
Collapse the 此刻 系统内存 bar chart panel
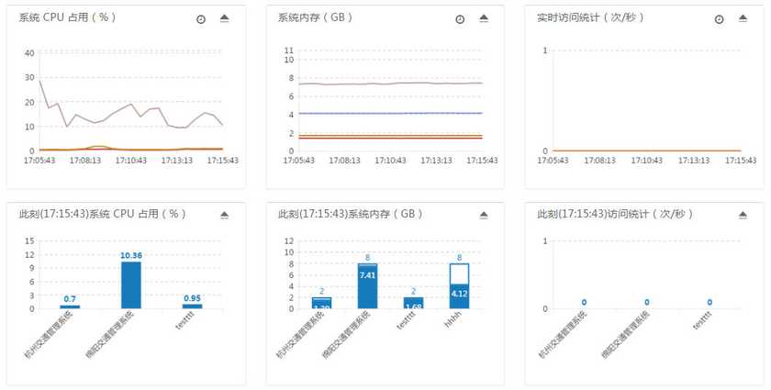[483, 215]
